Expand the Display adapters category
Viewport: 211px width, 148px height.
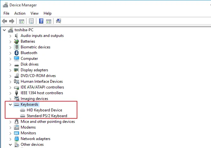(x=10, y=70)
